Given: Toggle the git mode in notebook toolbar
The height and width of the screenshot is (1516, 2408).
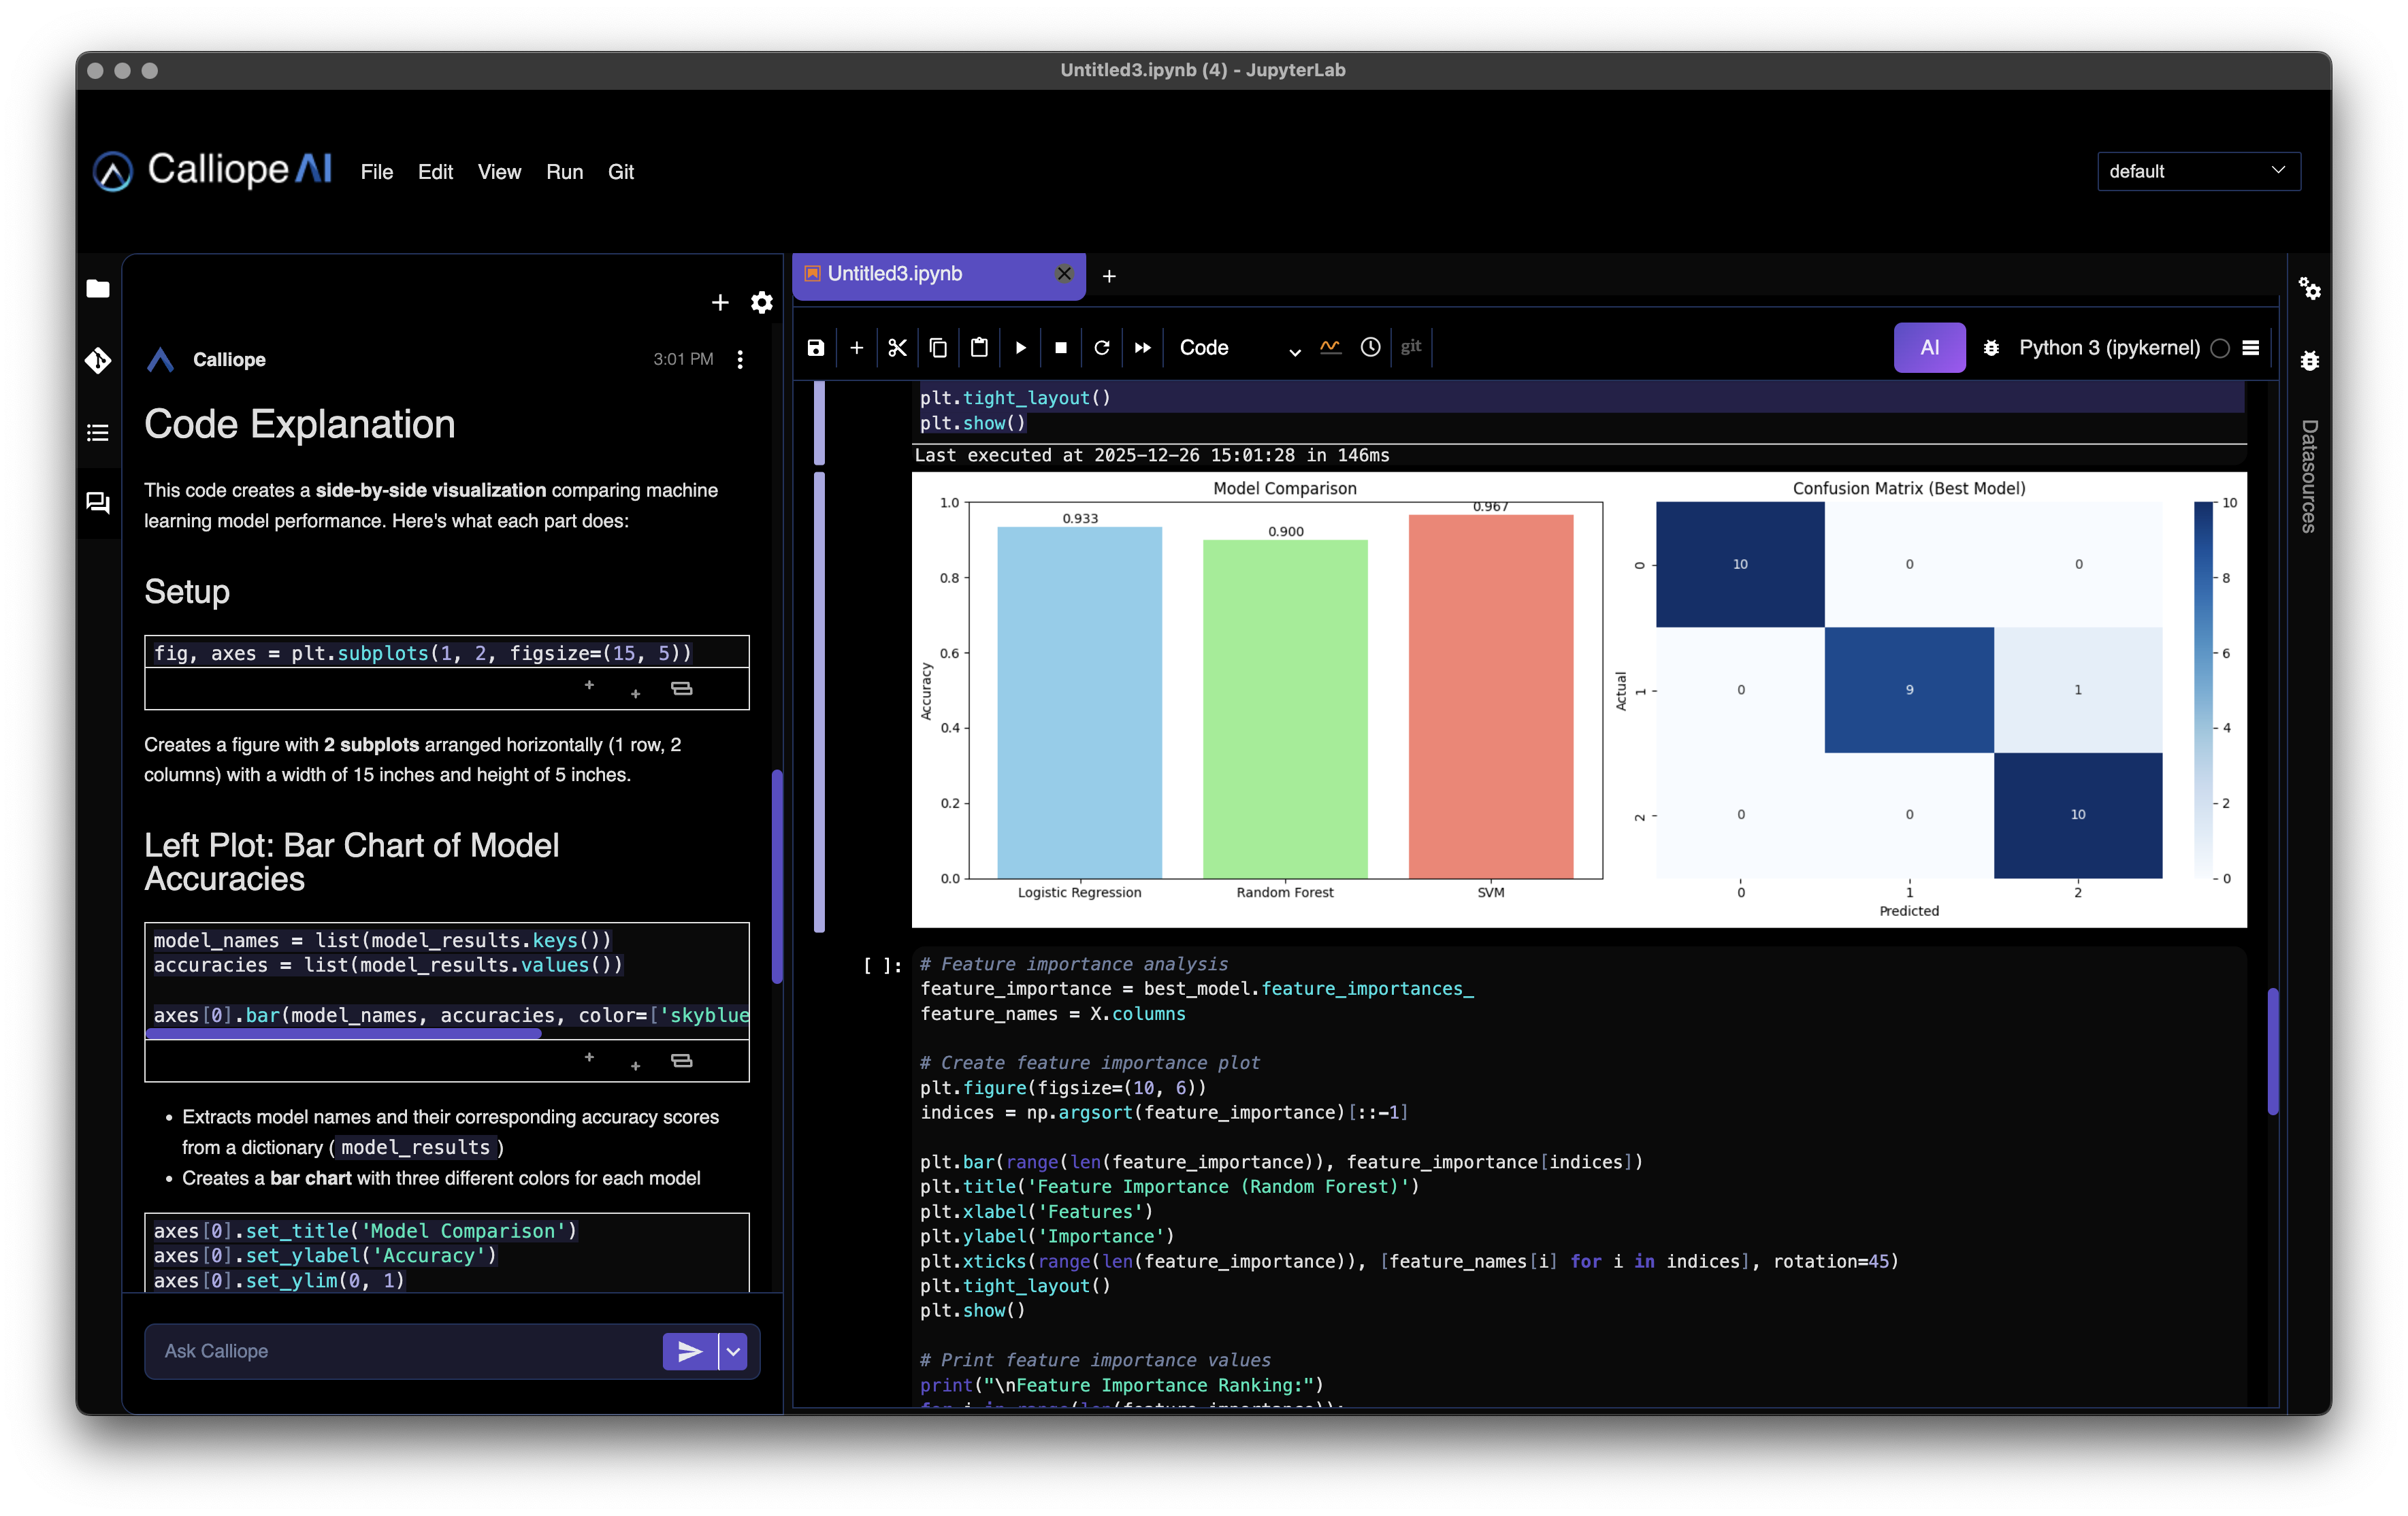Looking at the screenshot, I should pyautogui.click(x=1411, y=347).
